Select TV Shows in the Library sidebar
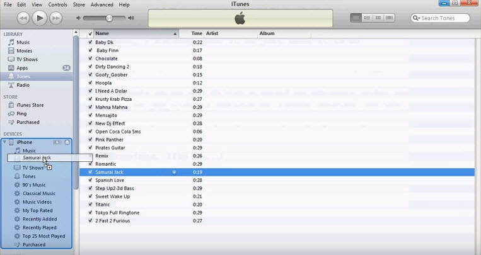Viewport: 481px width, 255px height. 27,59
